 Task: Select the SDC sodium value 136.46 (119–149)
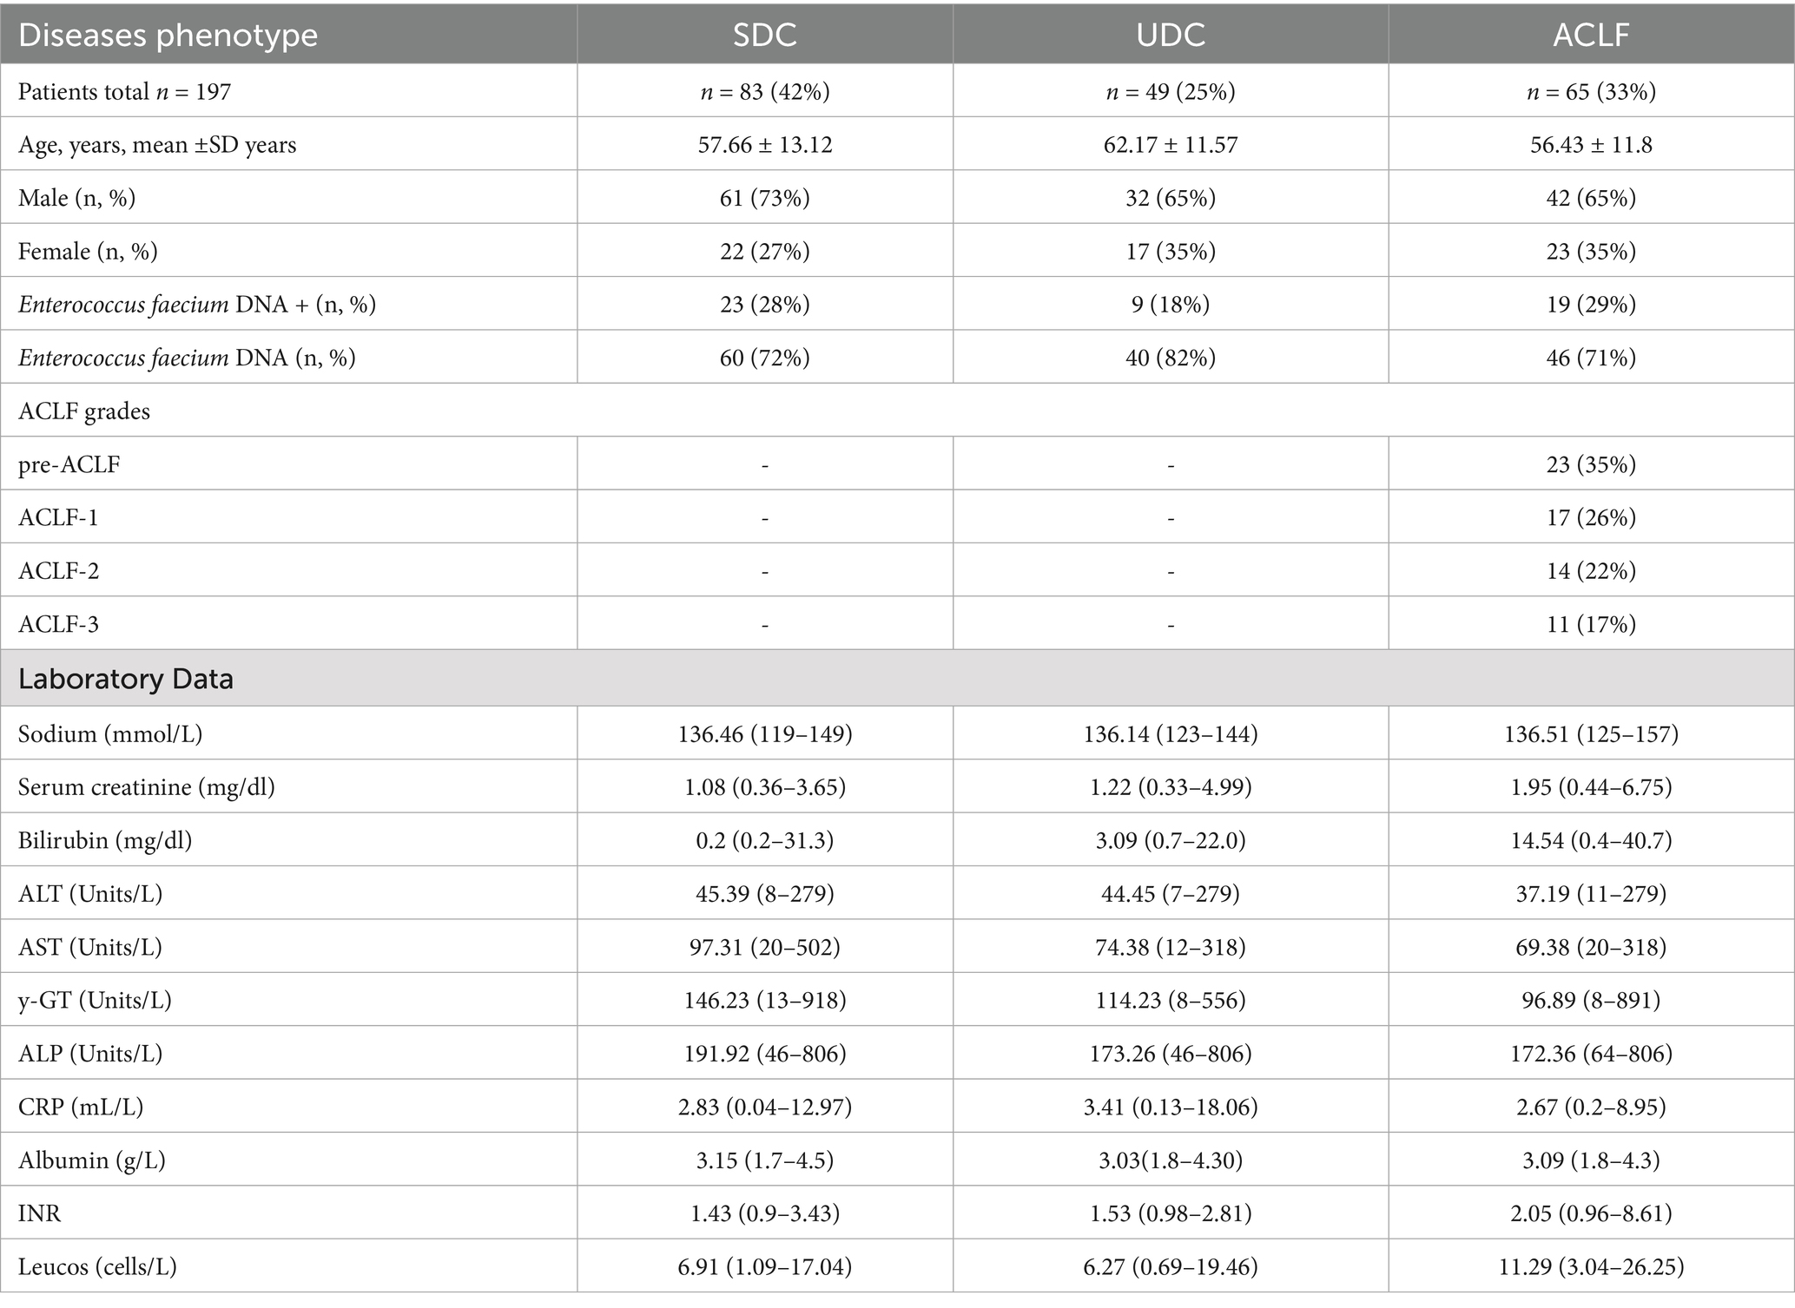[x=764, y=733]
